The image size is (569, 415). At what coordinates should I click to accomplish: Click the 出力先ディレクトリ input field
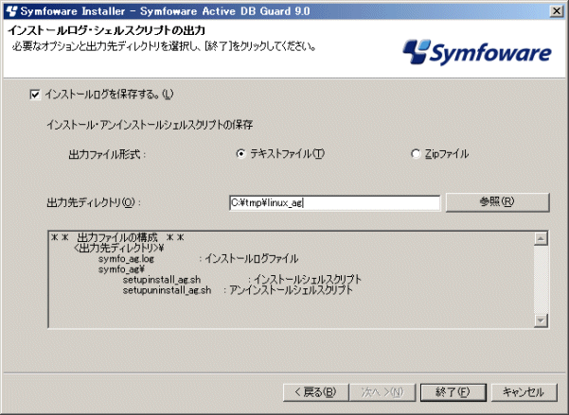(x=334, y=203)
